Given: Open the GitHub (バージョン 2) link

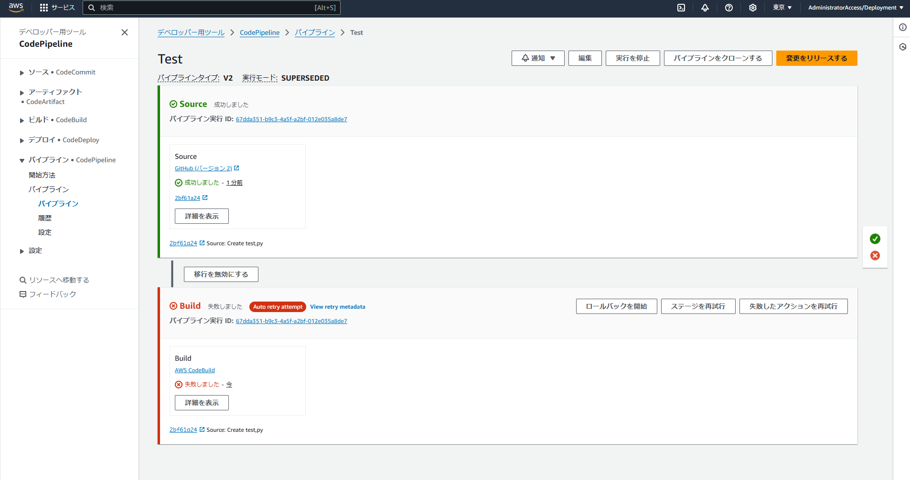Looking at the screenshot, I should point(203,168).
